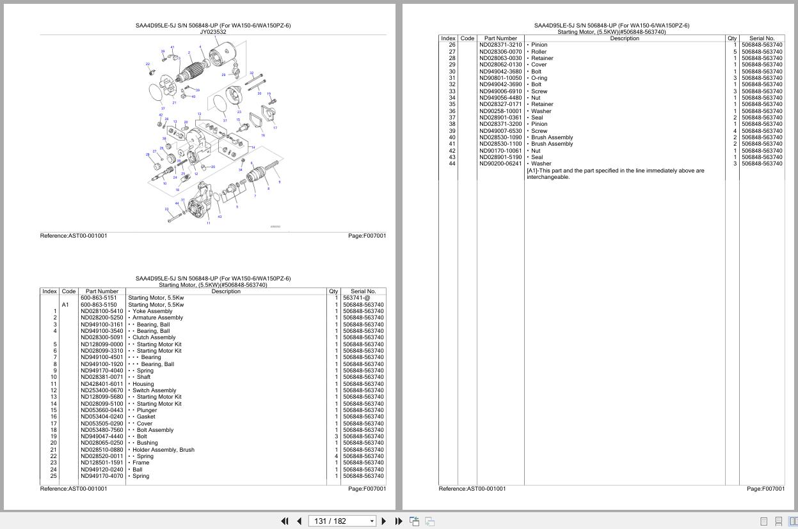This screenshot has width=798, height=529.
Task: Select part number ND028371-3210
Action: (500, 45)
